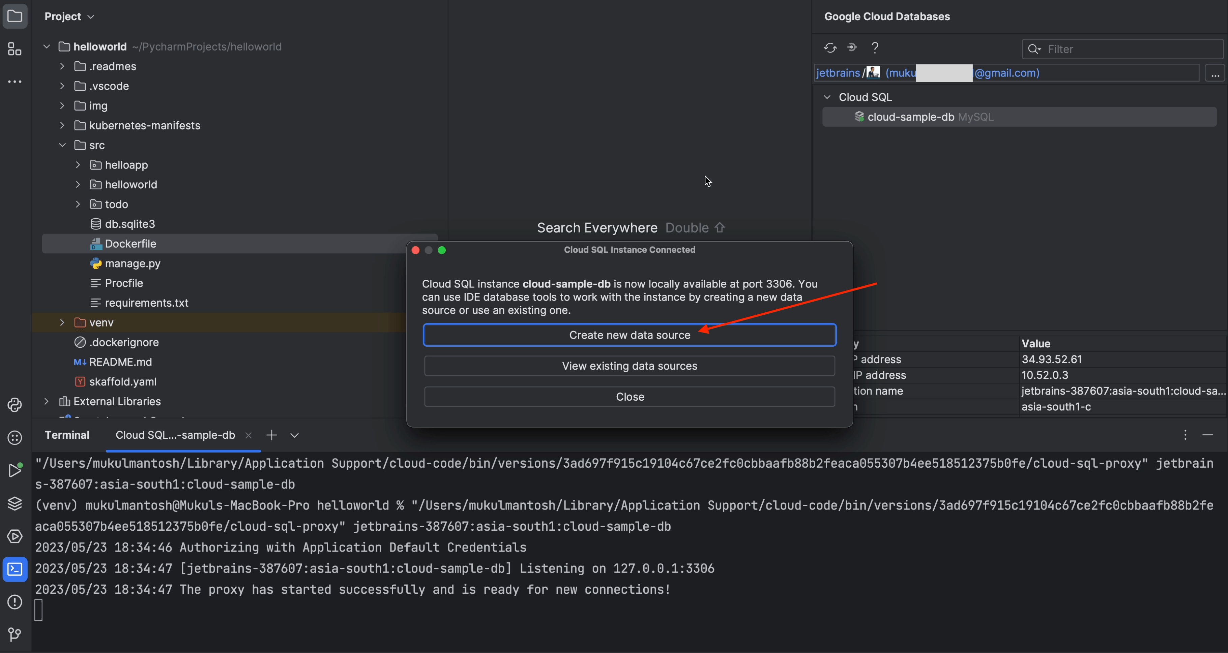Screen dimensions: 1228x653
Task: Switch to the Cloud SQL sample-db tab
Action: pos(175,435)
